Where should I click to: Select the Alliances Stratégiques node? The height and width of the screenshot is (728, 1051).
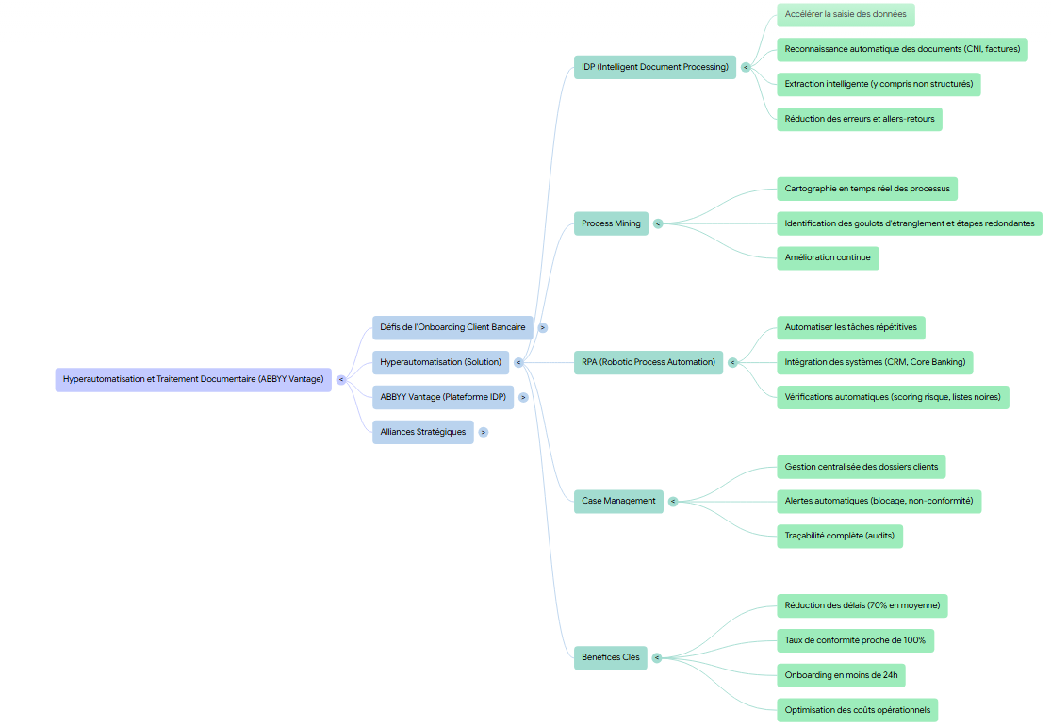[x=422, y=432]
